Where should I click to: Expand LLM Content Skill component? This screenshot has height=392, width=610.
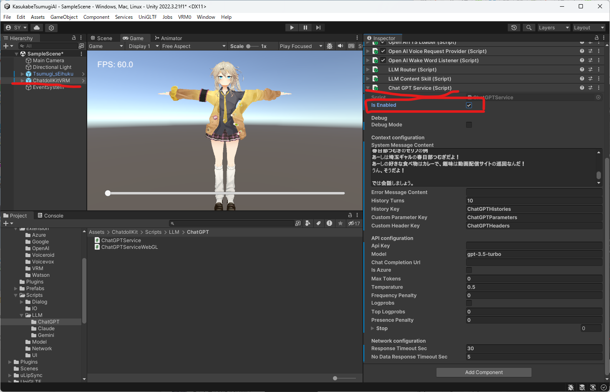click(x=368, y=78)
